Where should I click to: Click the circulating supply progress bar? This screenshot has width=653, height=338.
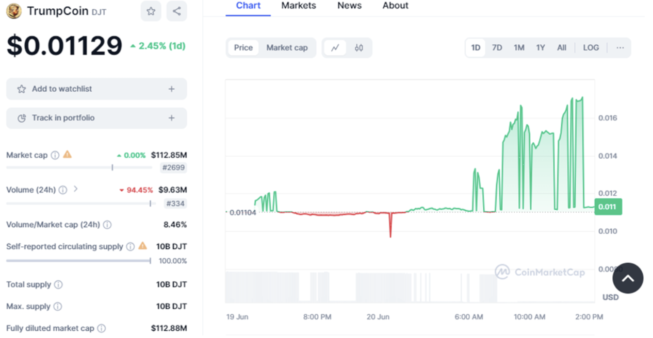tap(78, 261)
